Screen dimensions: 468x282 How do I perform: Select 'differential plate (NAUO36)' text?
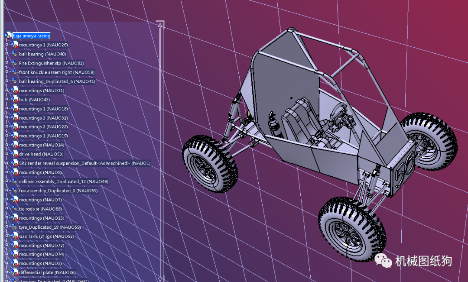pos(47,273)
